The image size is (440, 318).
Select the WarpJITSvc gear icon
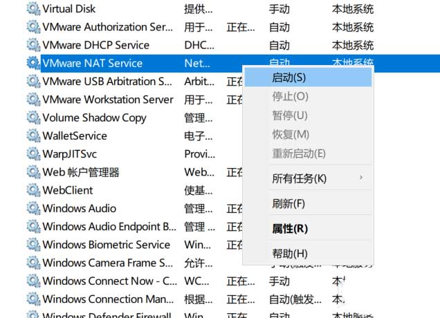coord(33,154)
